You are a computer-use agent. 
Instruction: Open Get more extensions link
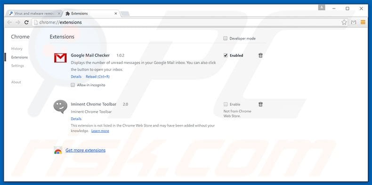[x=85, y=150]
